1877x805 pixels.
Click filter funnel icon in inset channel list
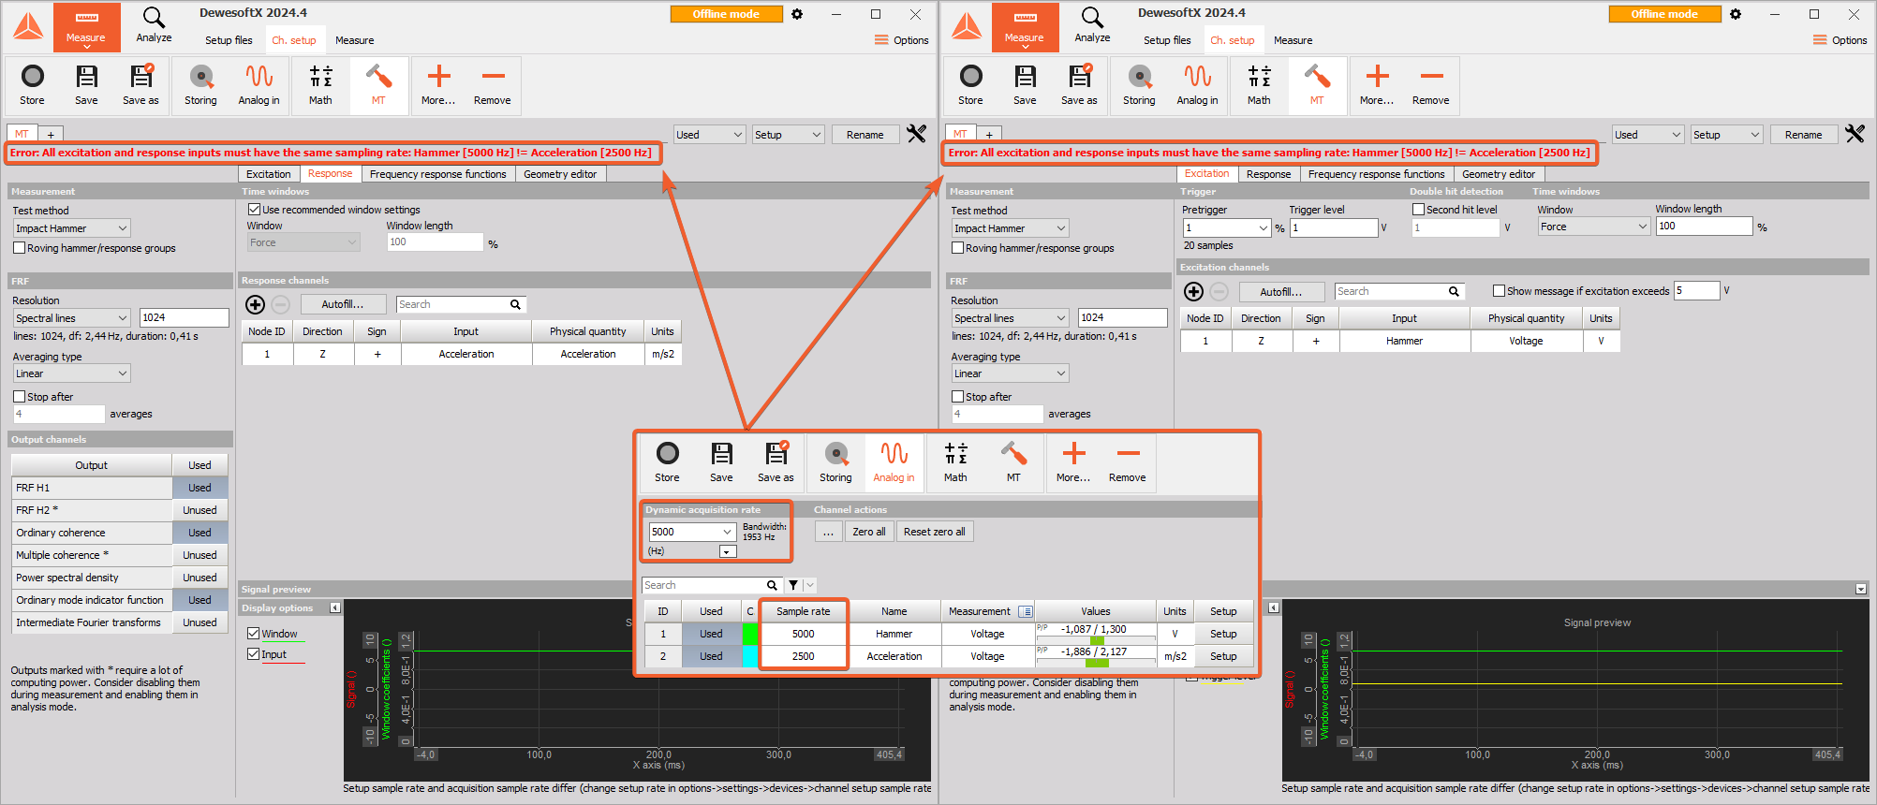click(793, 585)
